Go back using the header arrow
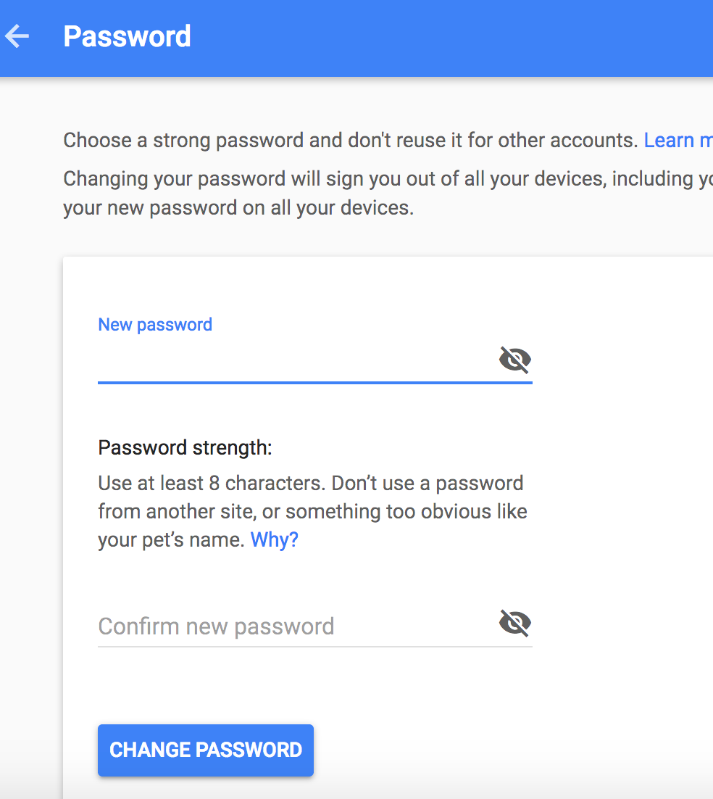This screenshot has height=799, width=713. pos(17,37)
